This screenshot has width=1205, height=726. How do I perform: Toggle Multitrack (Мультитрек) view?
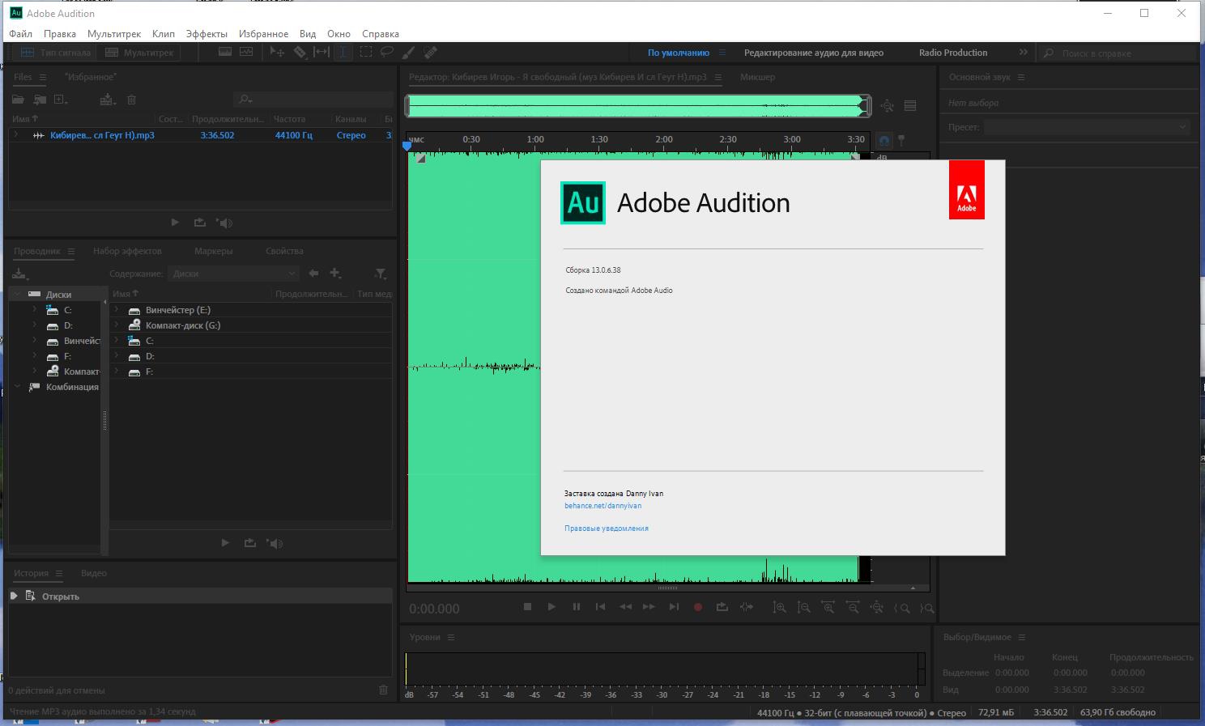tap(139, 53)
